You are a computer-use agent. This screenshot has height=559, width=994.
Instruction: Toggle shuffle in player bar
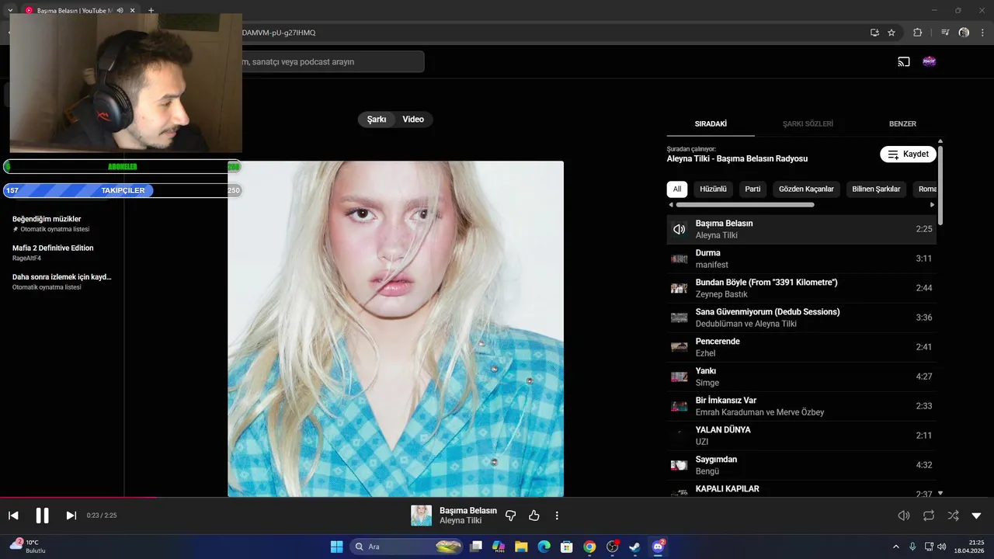point(953,516)
